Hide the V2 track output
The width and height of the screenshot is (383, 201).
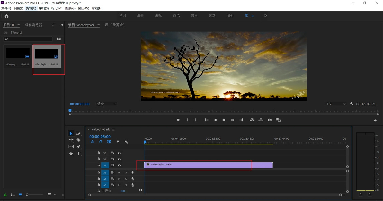tap(119, 159)
